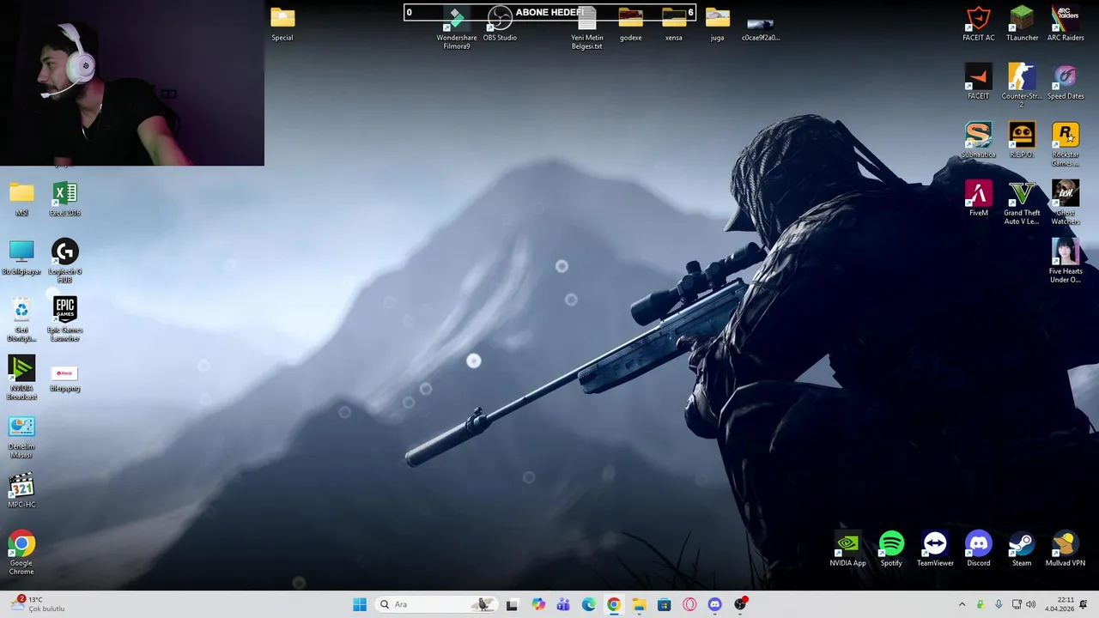Launch R.E.P.O. game shortcut

click(x=1022, y=140)
